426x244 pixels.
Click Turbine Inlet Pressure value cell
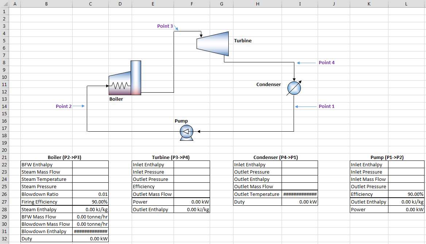pos(192,172)
